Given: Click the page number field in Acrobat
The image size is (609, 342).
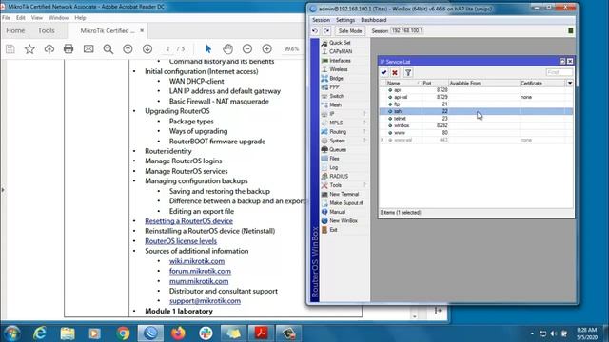Looking at the screenshot, I should [167, 48].
